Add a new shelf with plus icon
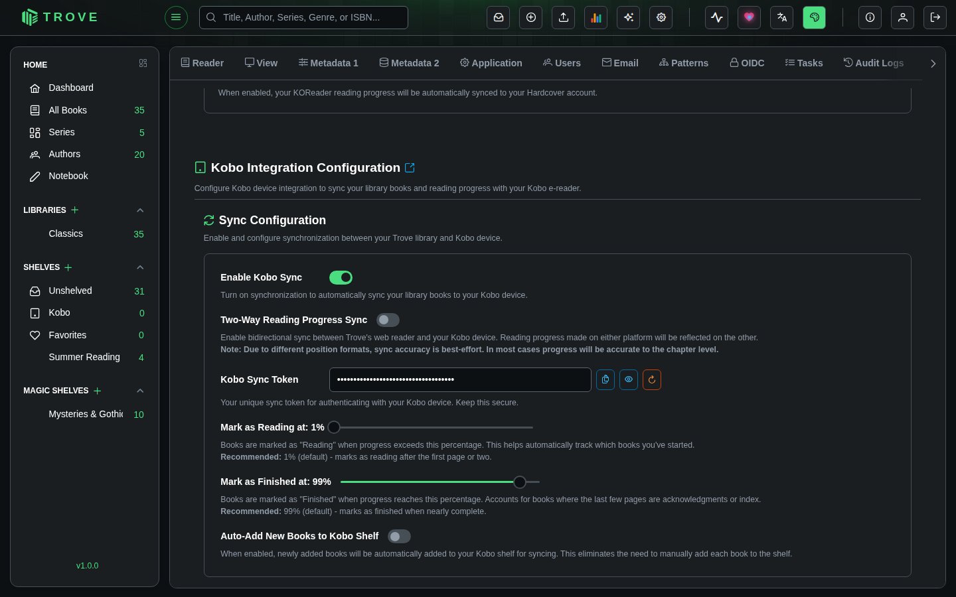This screenshot has height=597, width=956. [68, 267]
